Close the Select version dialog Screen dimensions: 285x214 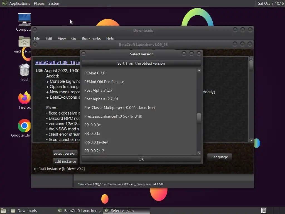tap(199, 53)
